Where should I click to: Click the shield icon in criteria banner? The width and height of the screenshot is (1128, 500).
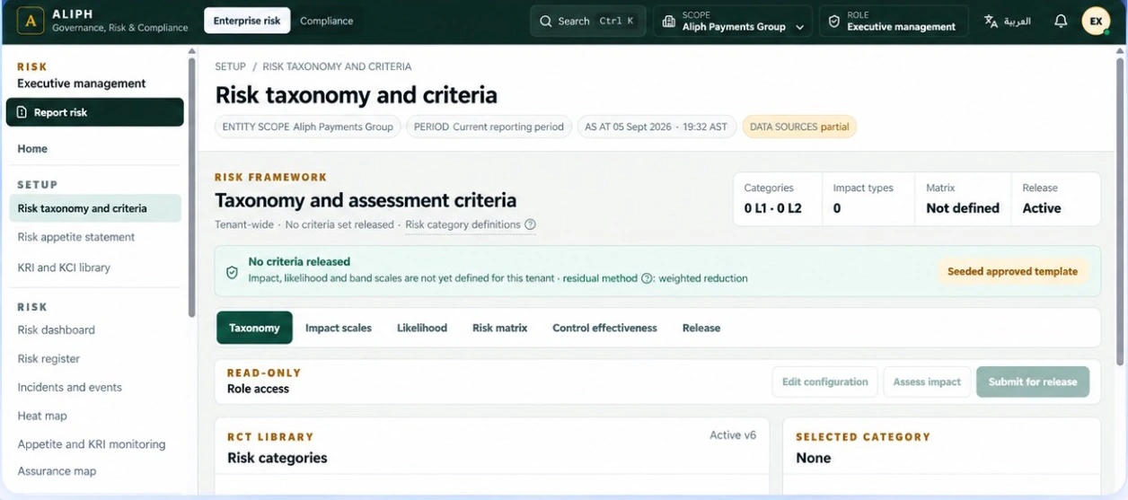click(232, 271)
